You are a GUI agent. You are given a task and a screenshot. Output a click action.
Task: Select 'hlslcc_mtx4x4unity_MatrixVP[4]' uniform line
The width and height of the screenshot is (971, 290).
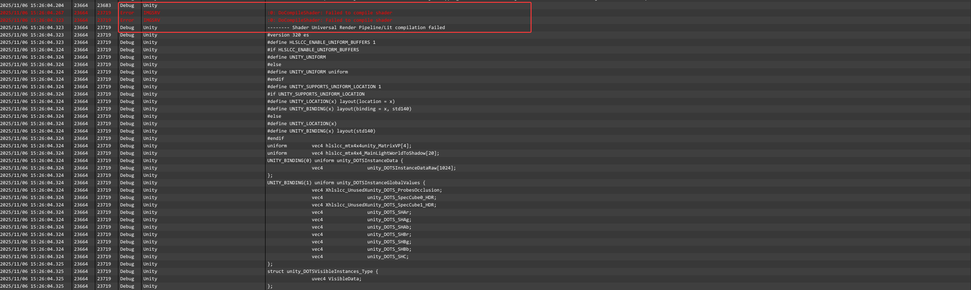[x=340, y=146]
